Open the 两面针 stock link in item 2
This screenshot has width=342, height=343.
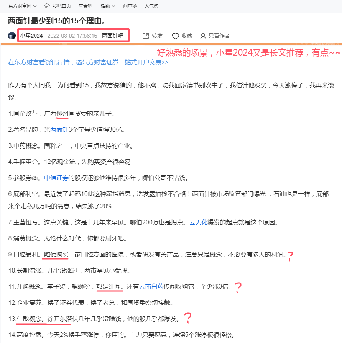tap(59, 130)
